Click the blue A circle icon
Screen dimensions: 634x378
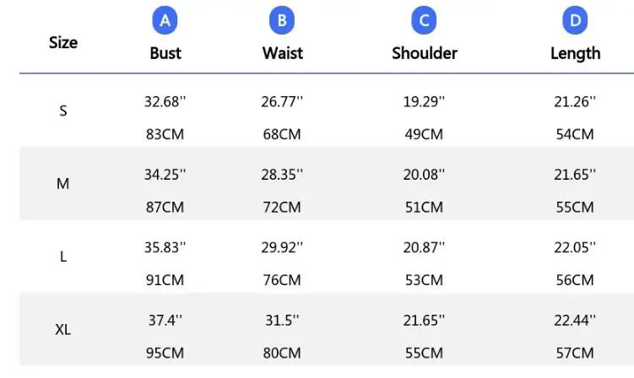[x=165, y=21]
